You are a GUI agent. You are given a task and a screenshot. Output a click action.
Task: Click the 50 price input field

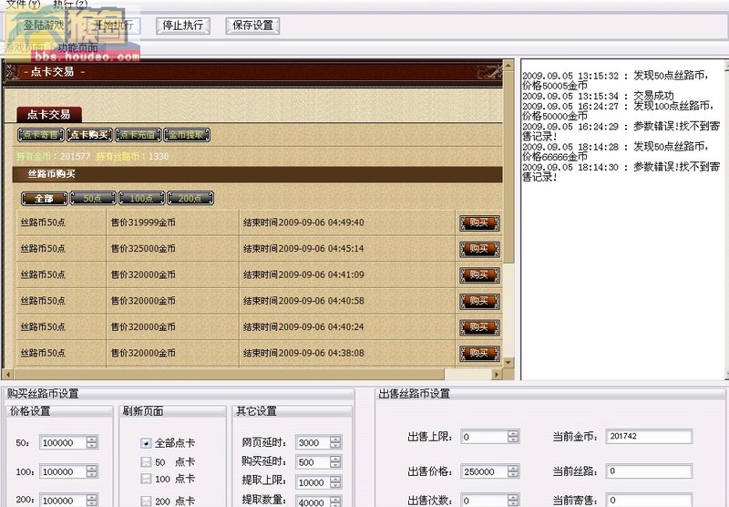click(63, 443)
